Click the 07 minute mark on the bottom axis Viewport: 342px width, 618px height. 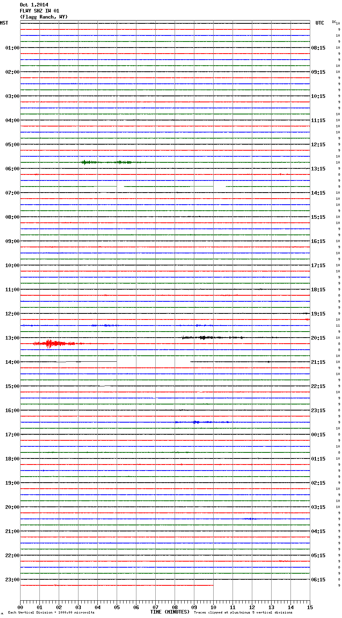click(x=155, y=607)
